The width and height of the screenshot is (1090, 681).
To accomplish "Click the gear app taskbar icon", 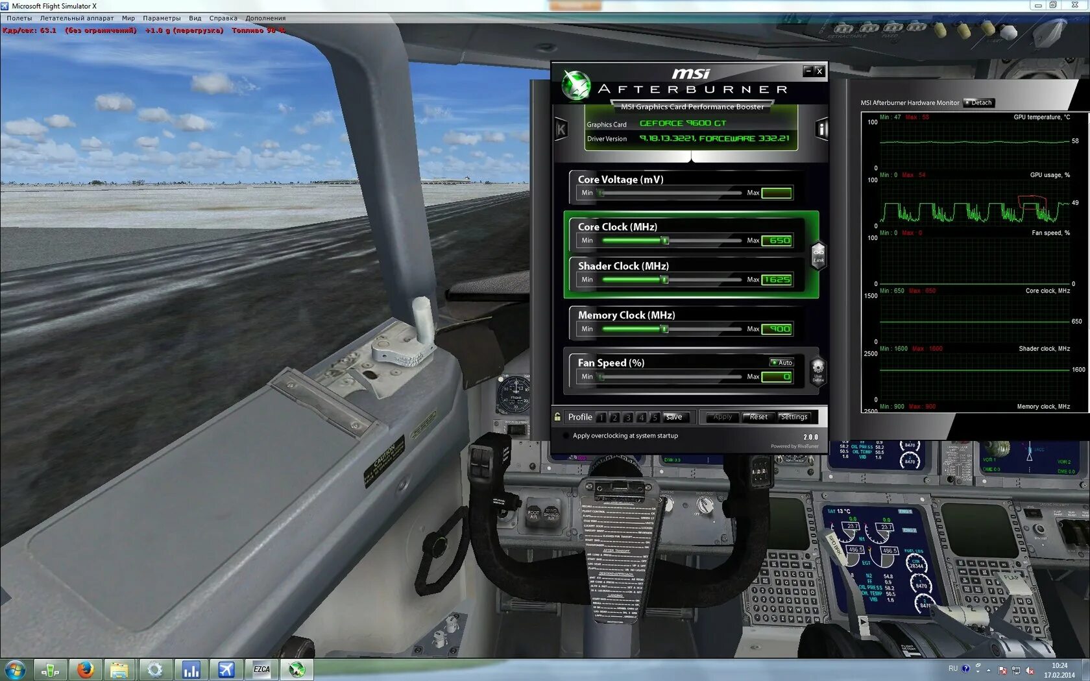I will click(155, 670).
